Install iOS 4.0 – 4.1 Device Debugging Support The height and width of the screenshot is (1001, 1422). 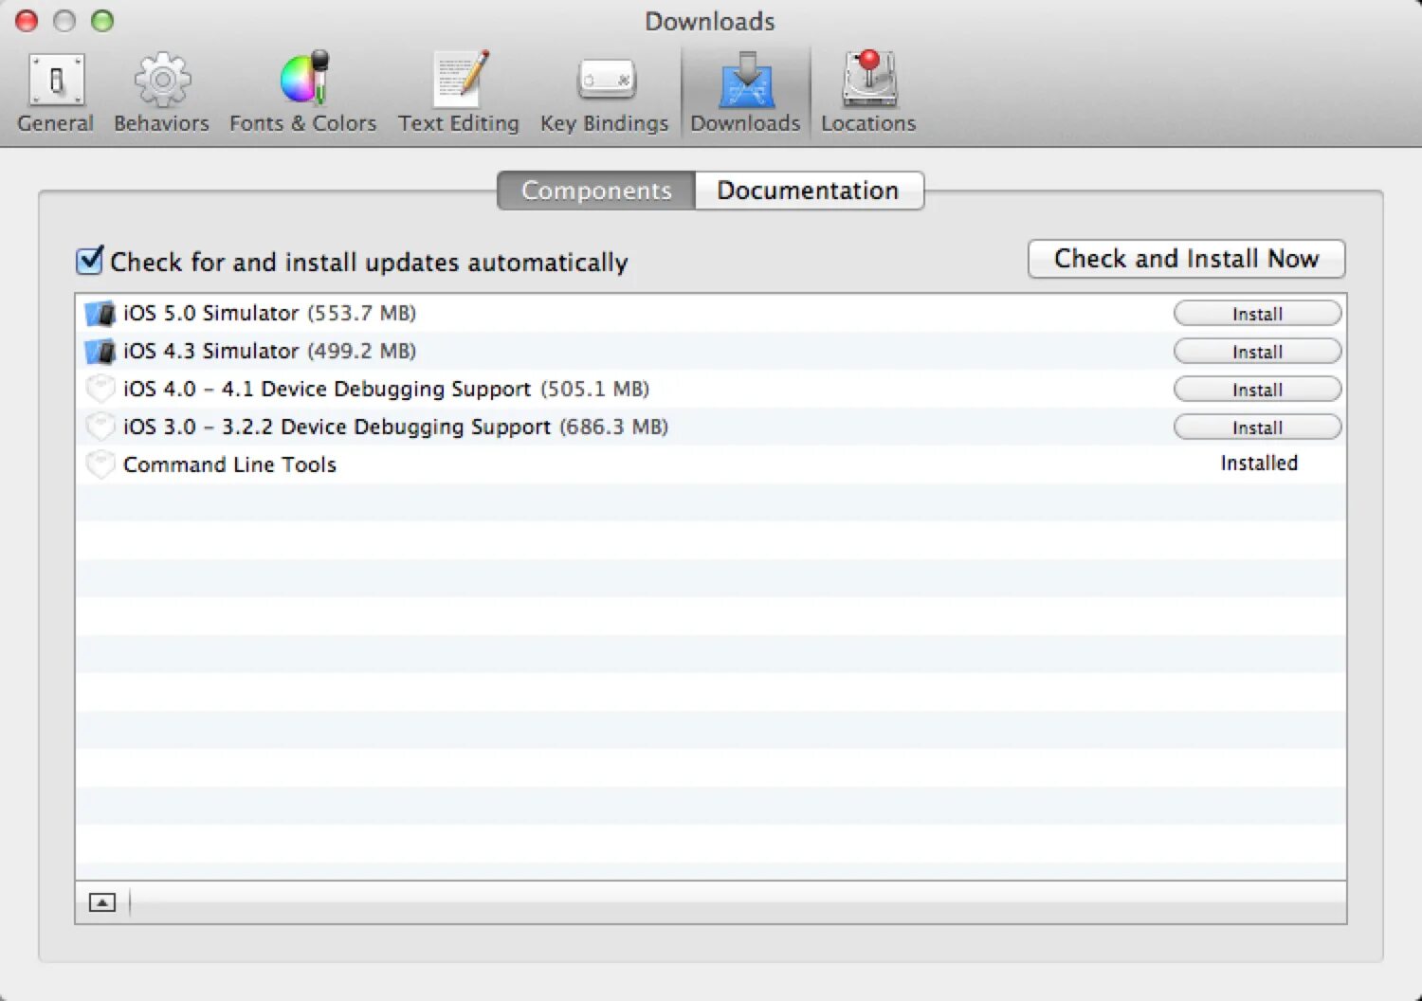1257,390
